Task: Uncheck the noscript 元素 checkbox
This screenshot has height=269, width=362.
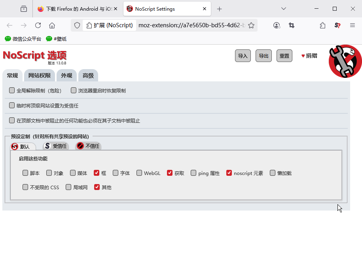Action: pos(229,173)
